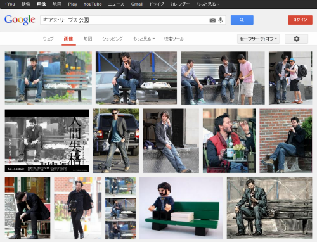Open the LEGO figure on bench thumbnail
317x242 pixels.
point(181,208)
